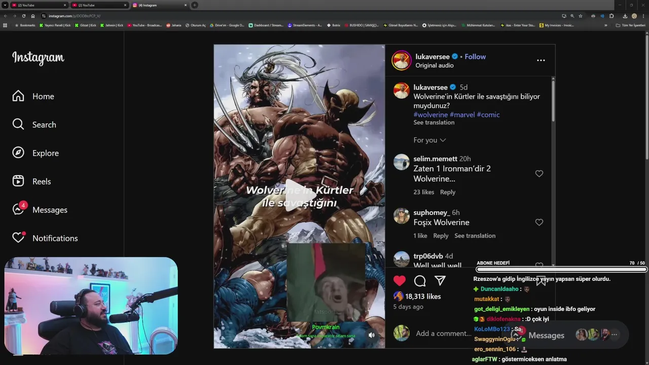See translation of the caption
Image resolution: width=649 pixels, height=365 pixels.
click(x=434, y=123)
